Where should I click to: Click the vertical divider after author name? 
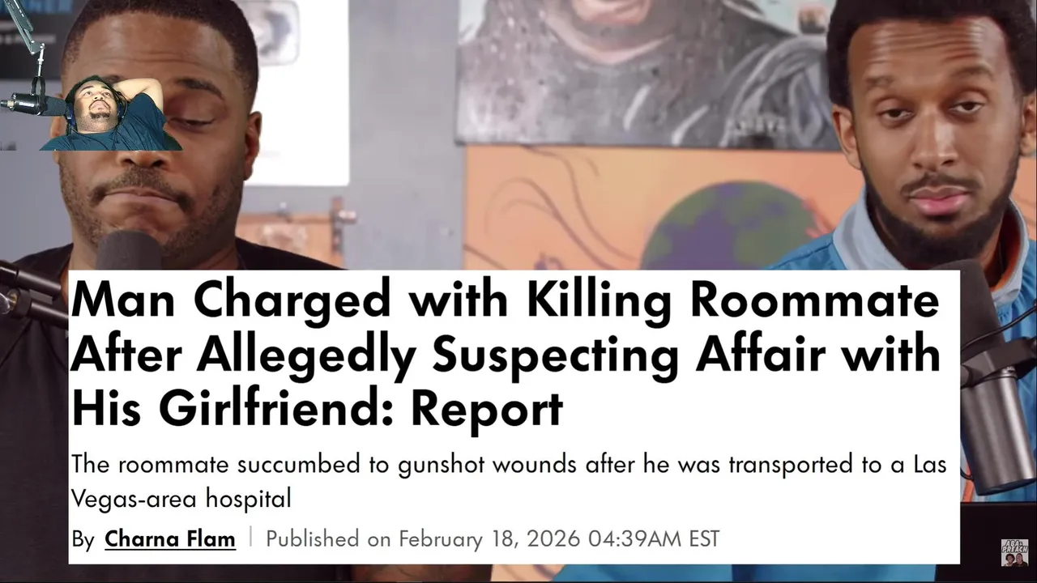[x=250, y=538]
